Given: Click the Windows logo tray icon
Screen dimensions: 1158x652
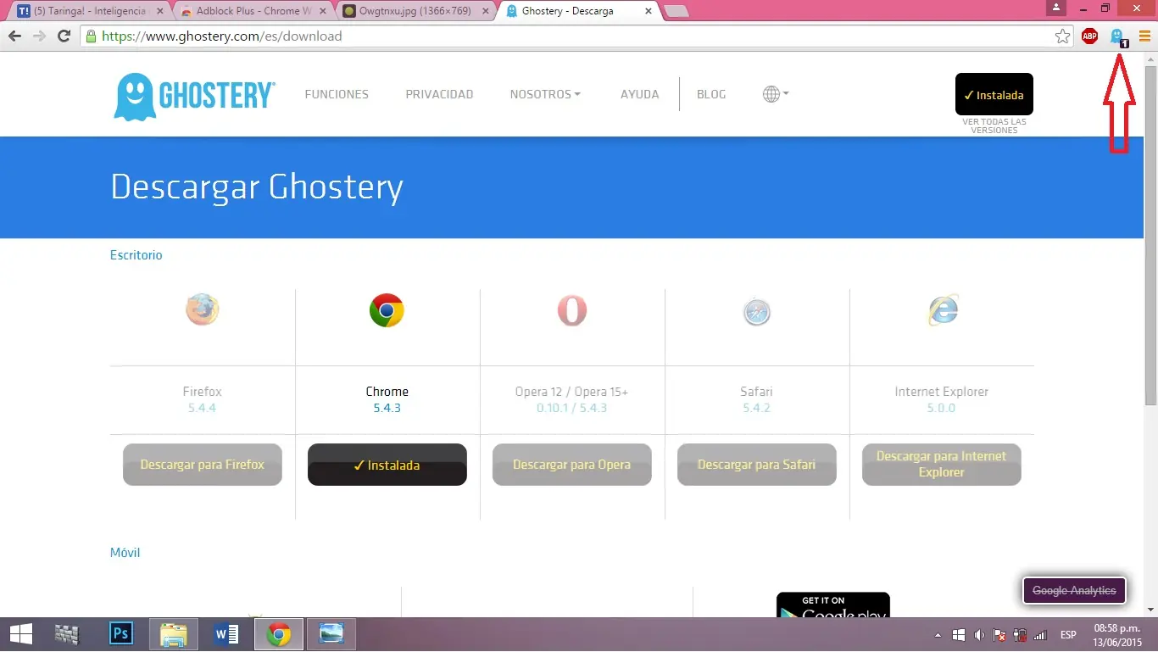Looking at the screenshot, I should tap(959, 634).
